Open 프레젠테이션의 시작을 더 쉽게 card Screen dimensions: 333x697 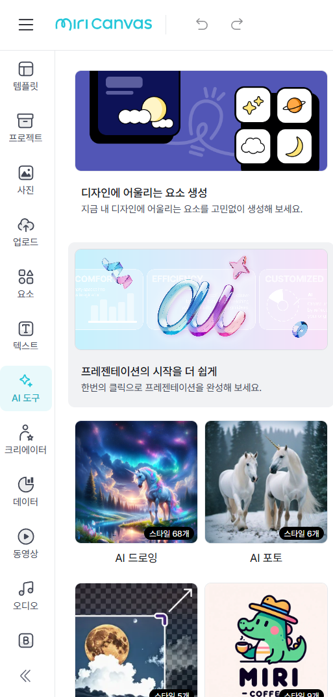pos(201,325)
